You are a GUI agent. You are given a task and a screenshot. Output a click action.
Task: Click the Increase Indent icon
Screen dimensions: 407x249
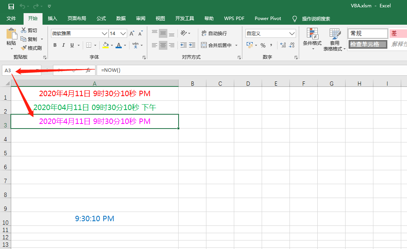coord(192,45)
